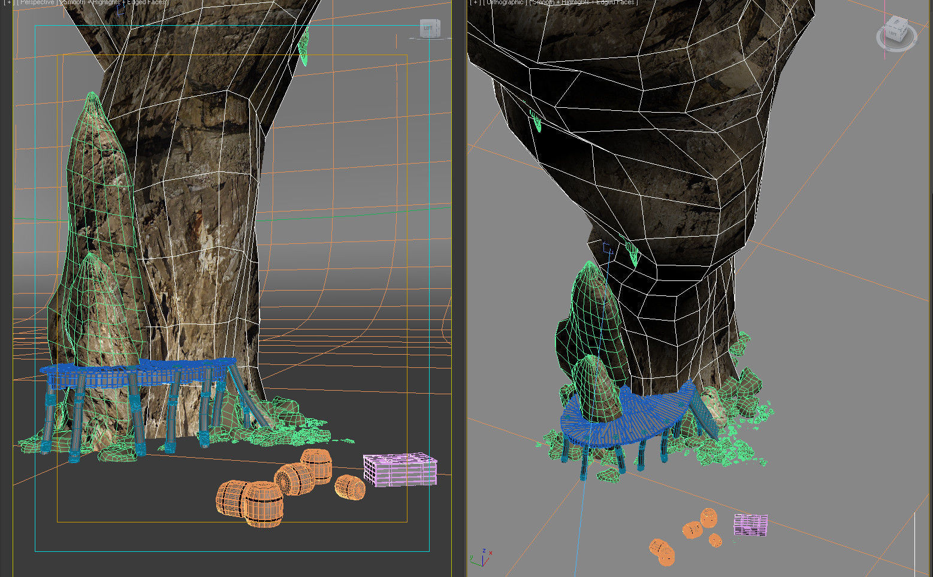Click the ViewCube in the Perspective viewport
This screenshot has width=933, height=577.
pos(430,28)
